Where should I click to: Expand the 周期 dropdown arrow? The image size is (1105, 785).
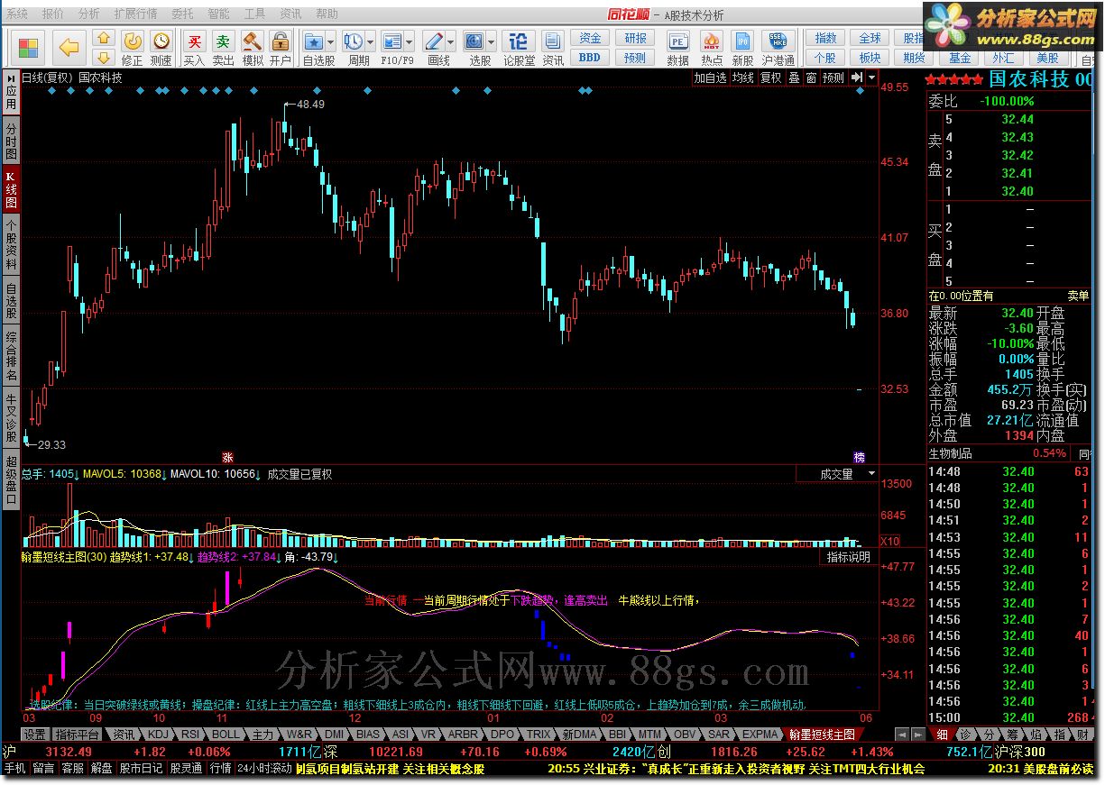pos(371,42)
